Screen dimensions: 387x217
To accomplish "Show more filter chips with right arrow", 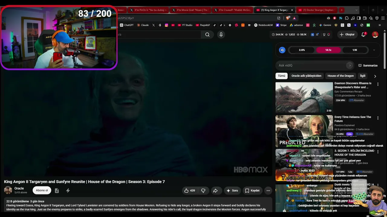I will 375,76.
